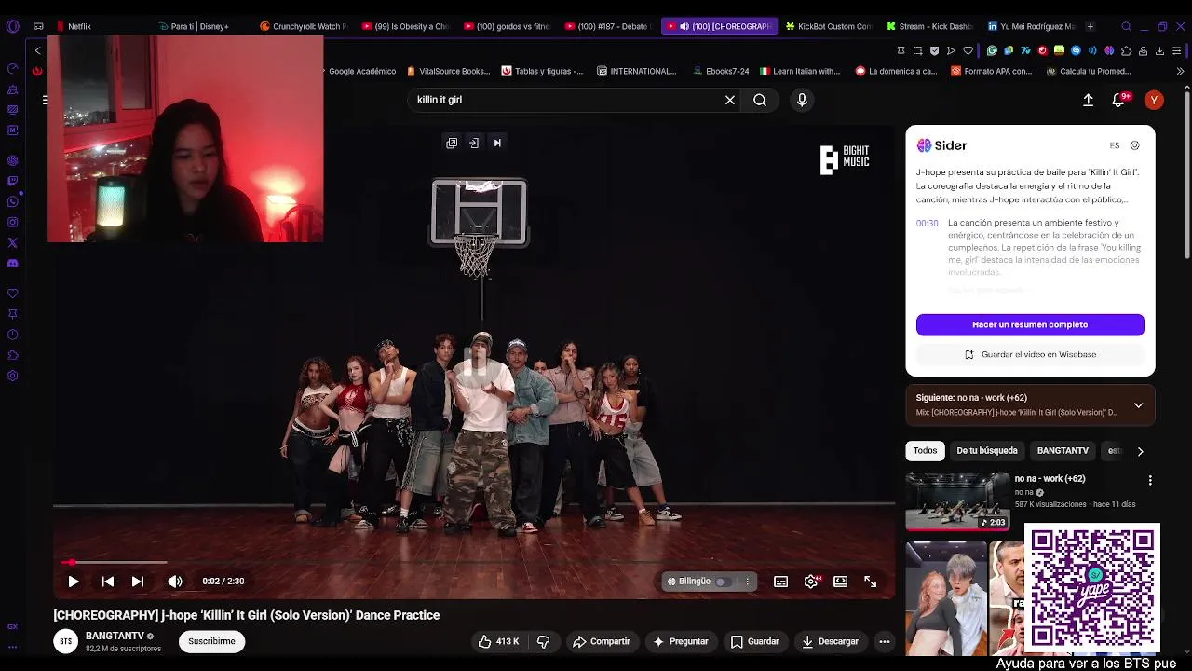This screenshot has height=671, width=1192.
Task: Open sidebar bookmarks heart icon
Action: pyautogui.click(x=13, y=294)
